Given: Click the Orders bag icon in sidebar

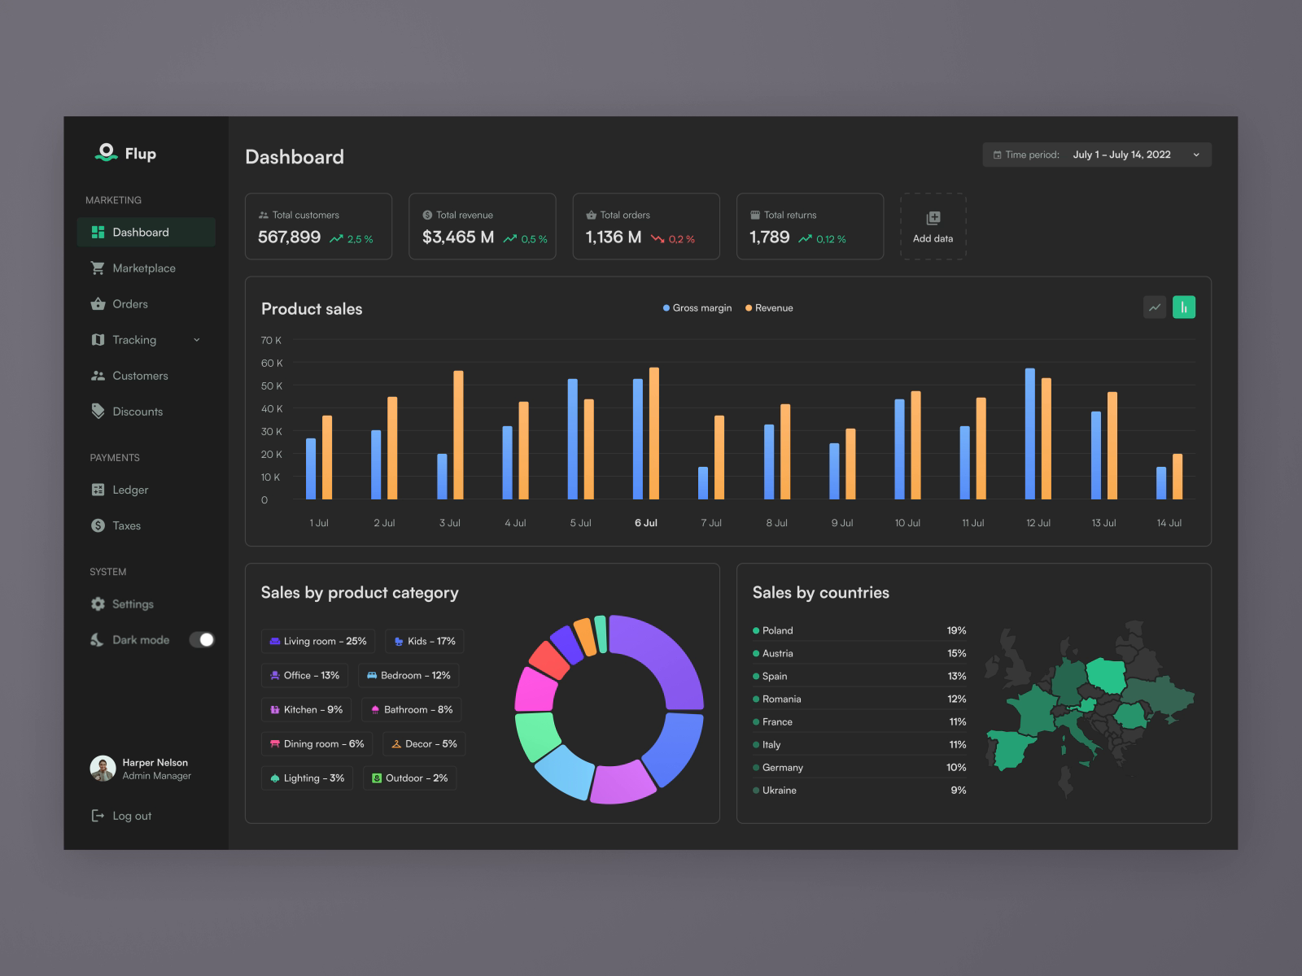Looking at the screenshot, I should click(98, 303).
